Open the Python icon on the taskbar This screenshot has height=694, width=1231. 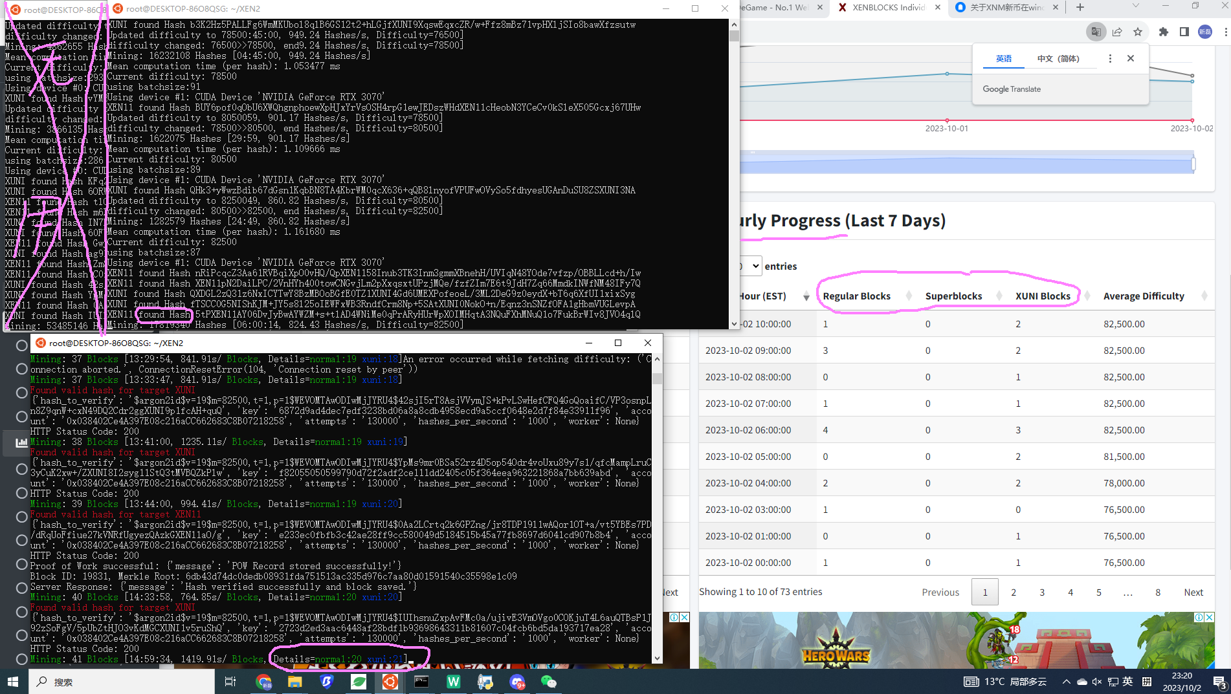click(x=485, y=682)
